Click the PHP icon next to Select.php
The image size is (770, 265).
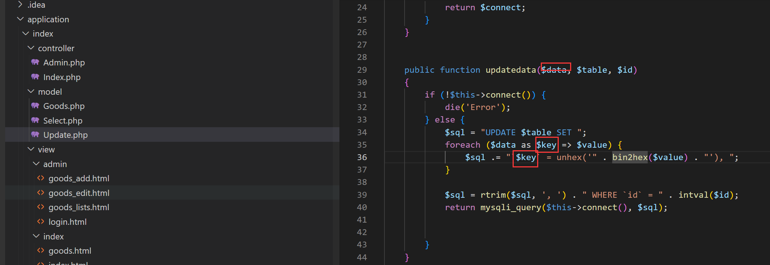[x=35, y=120]
